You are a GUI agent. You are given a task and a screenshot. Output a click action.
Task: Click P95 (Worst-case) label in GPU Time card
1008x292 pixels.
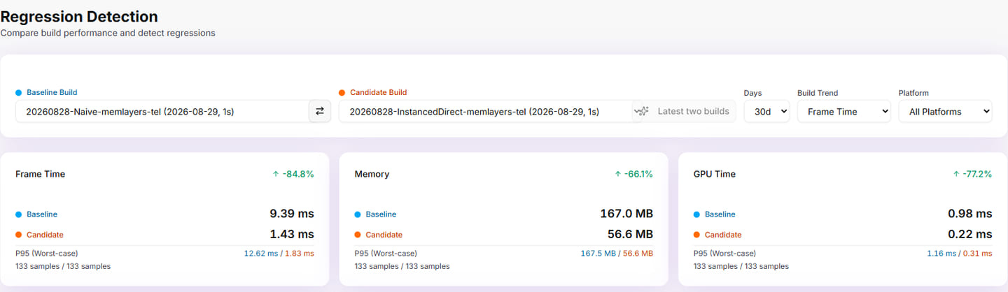click(724, 253)
